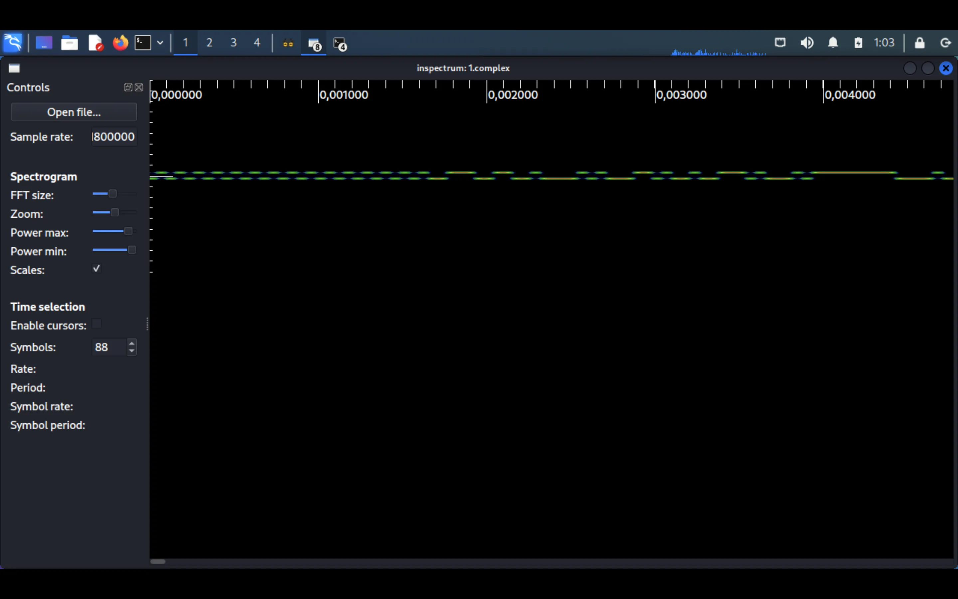
Task: Click the 0,003000 time marker
Action: (681, 95)
